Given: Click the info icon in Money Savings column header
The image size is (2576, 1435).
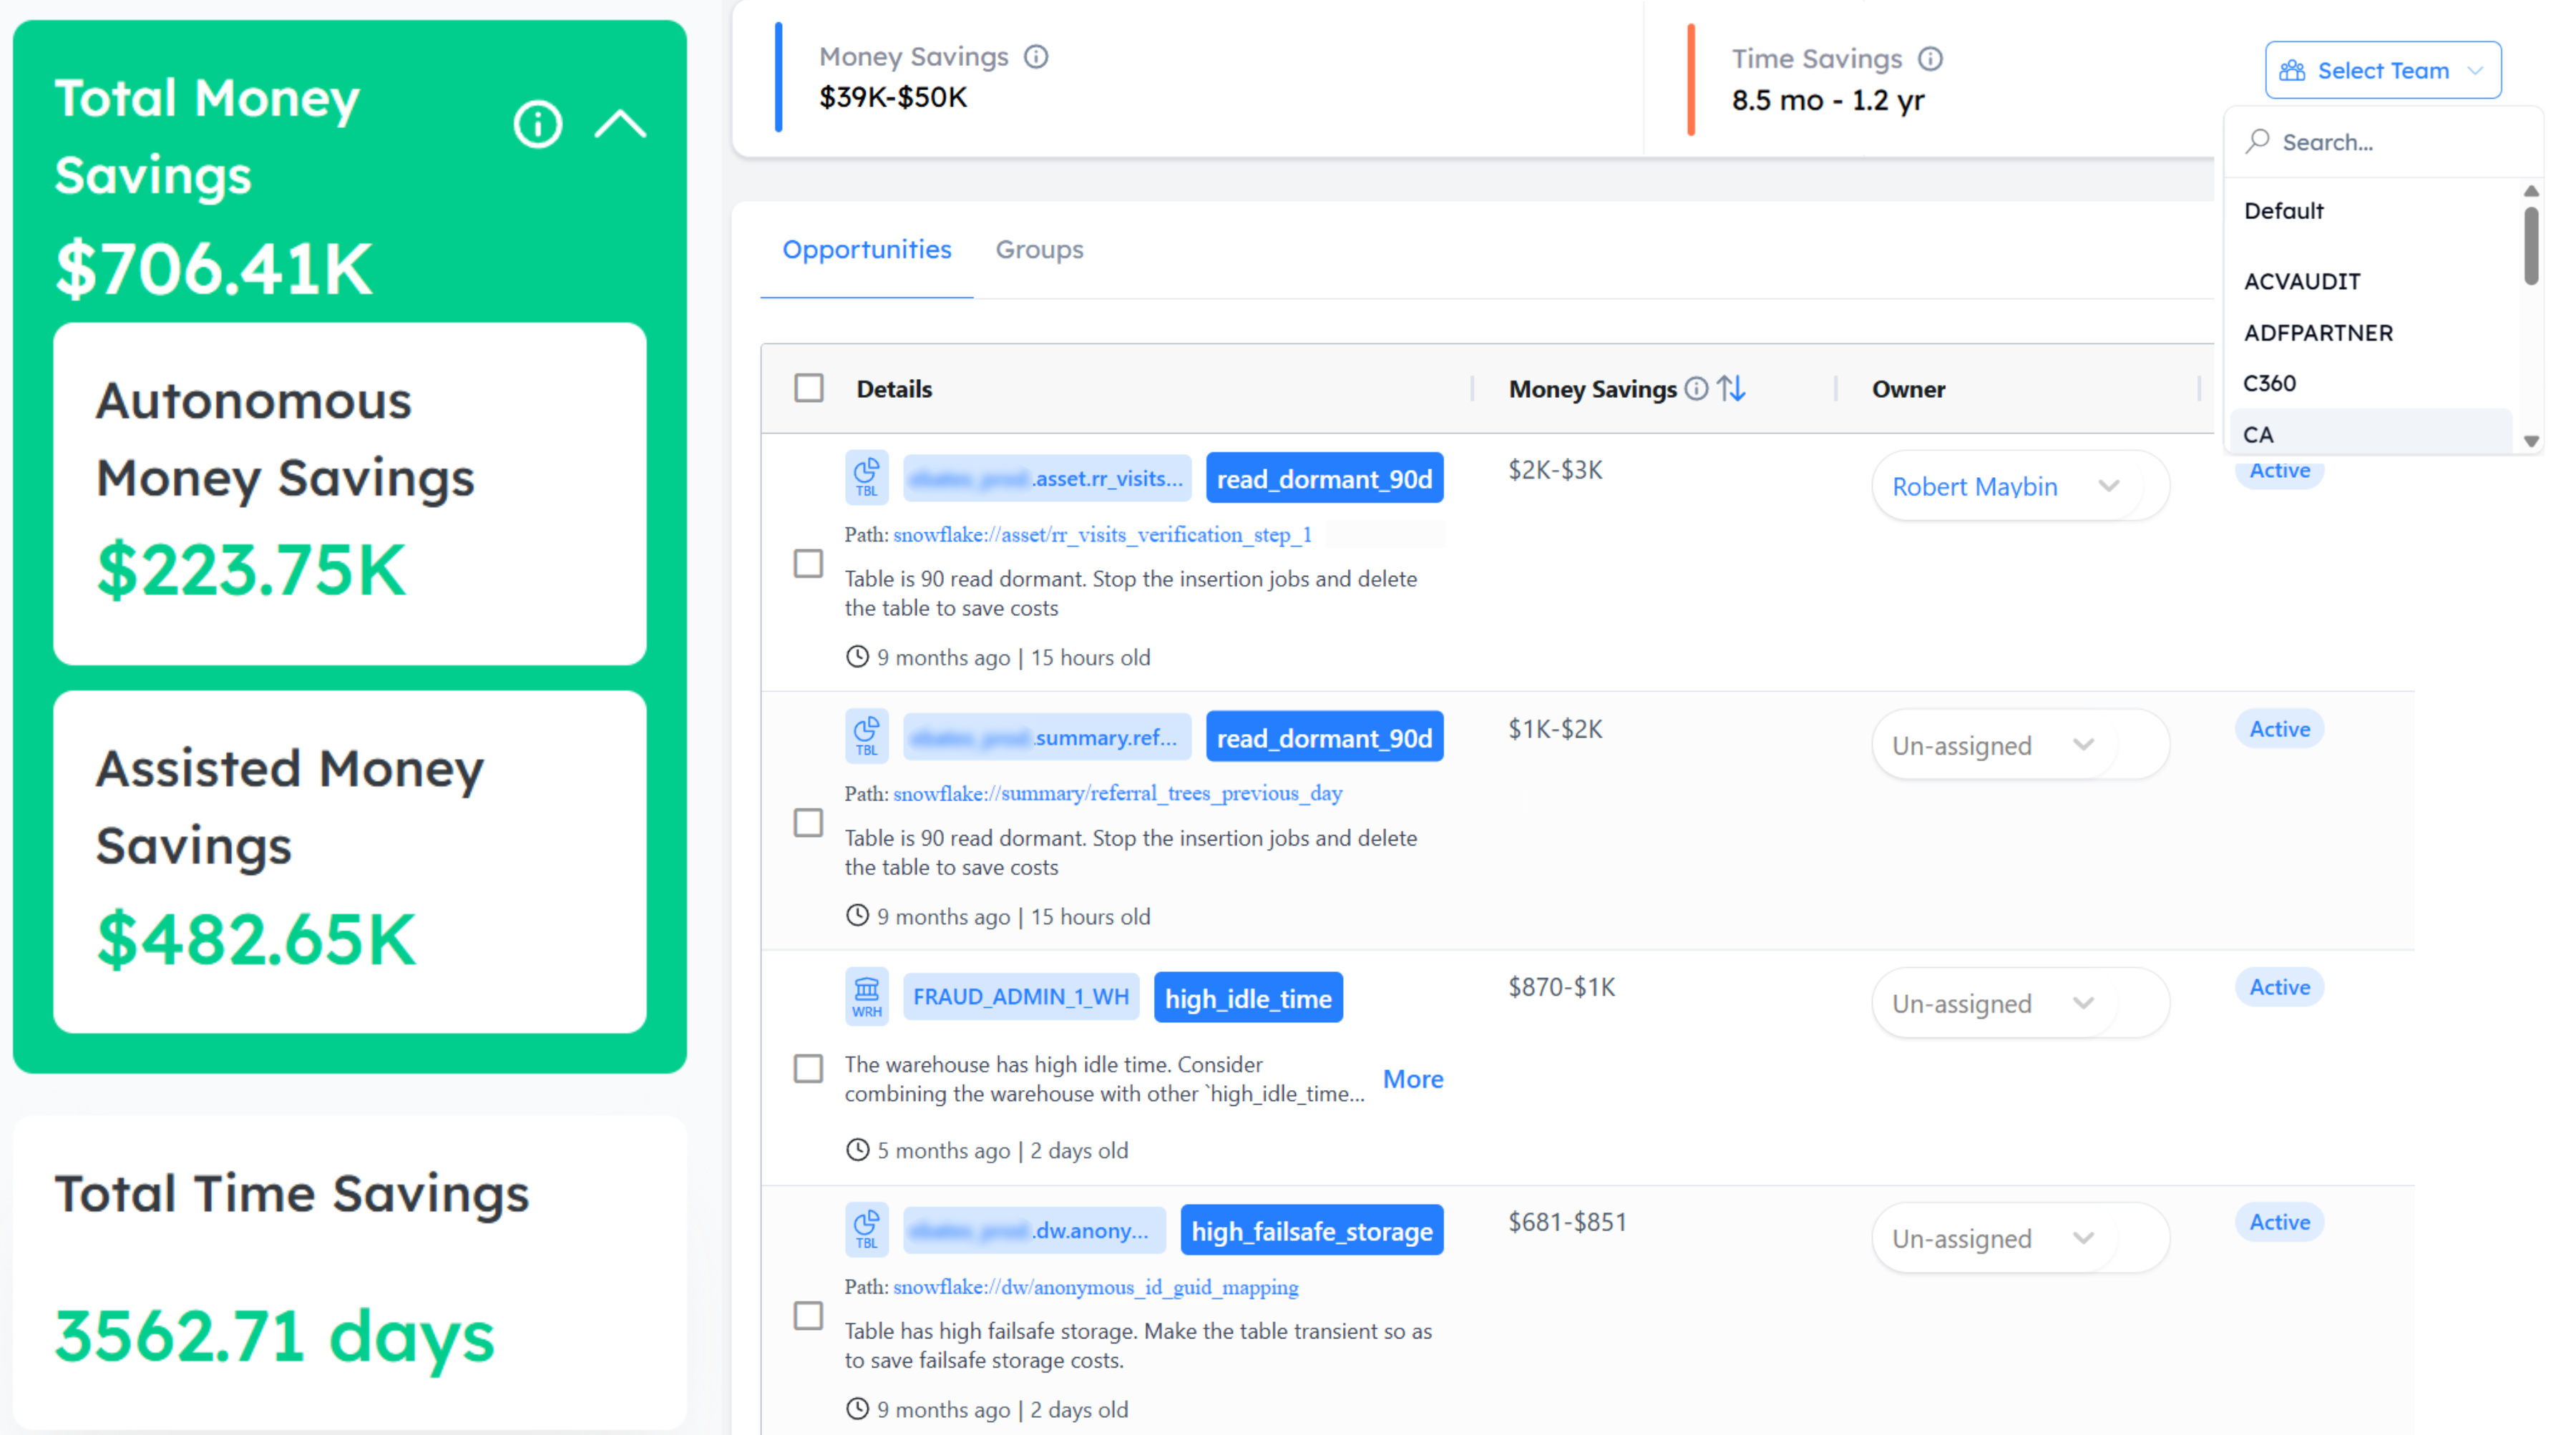Looking at the screenshot, I should point(1696,389).
